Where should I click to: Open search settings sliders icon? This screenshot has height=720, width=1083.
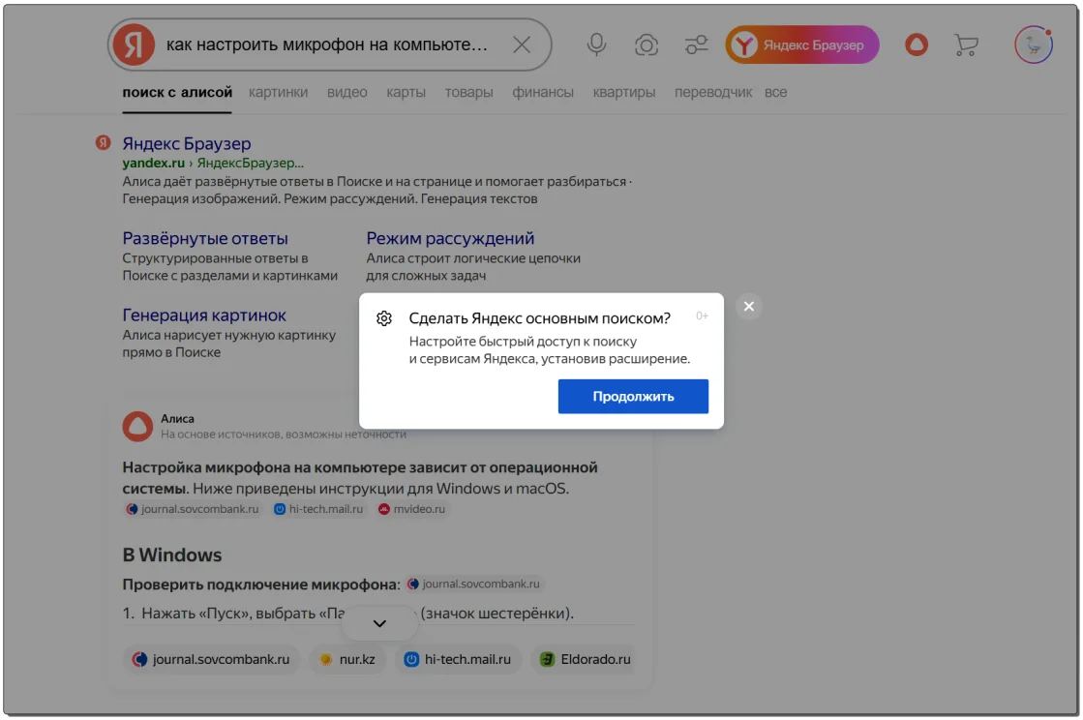(696, 45)
